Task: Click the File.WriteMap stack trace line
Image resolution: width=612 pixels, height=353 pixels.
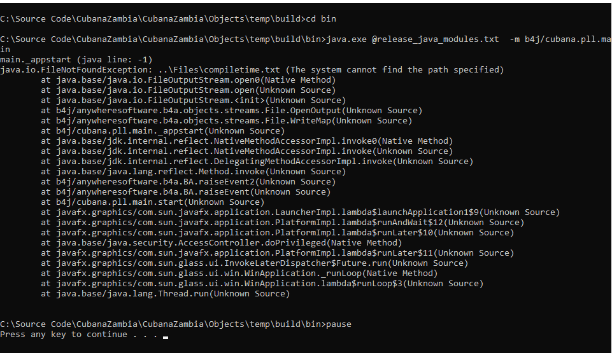Action: (x=226, y=120)
